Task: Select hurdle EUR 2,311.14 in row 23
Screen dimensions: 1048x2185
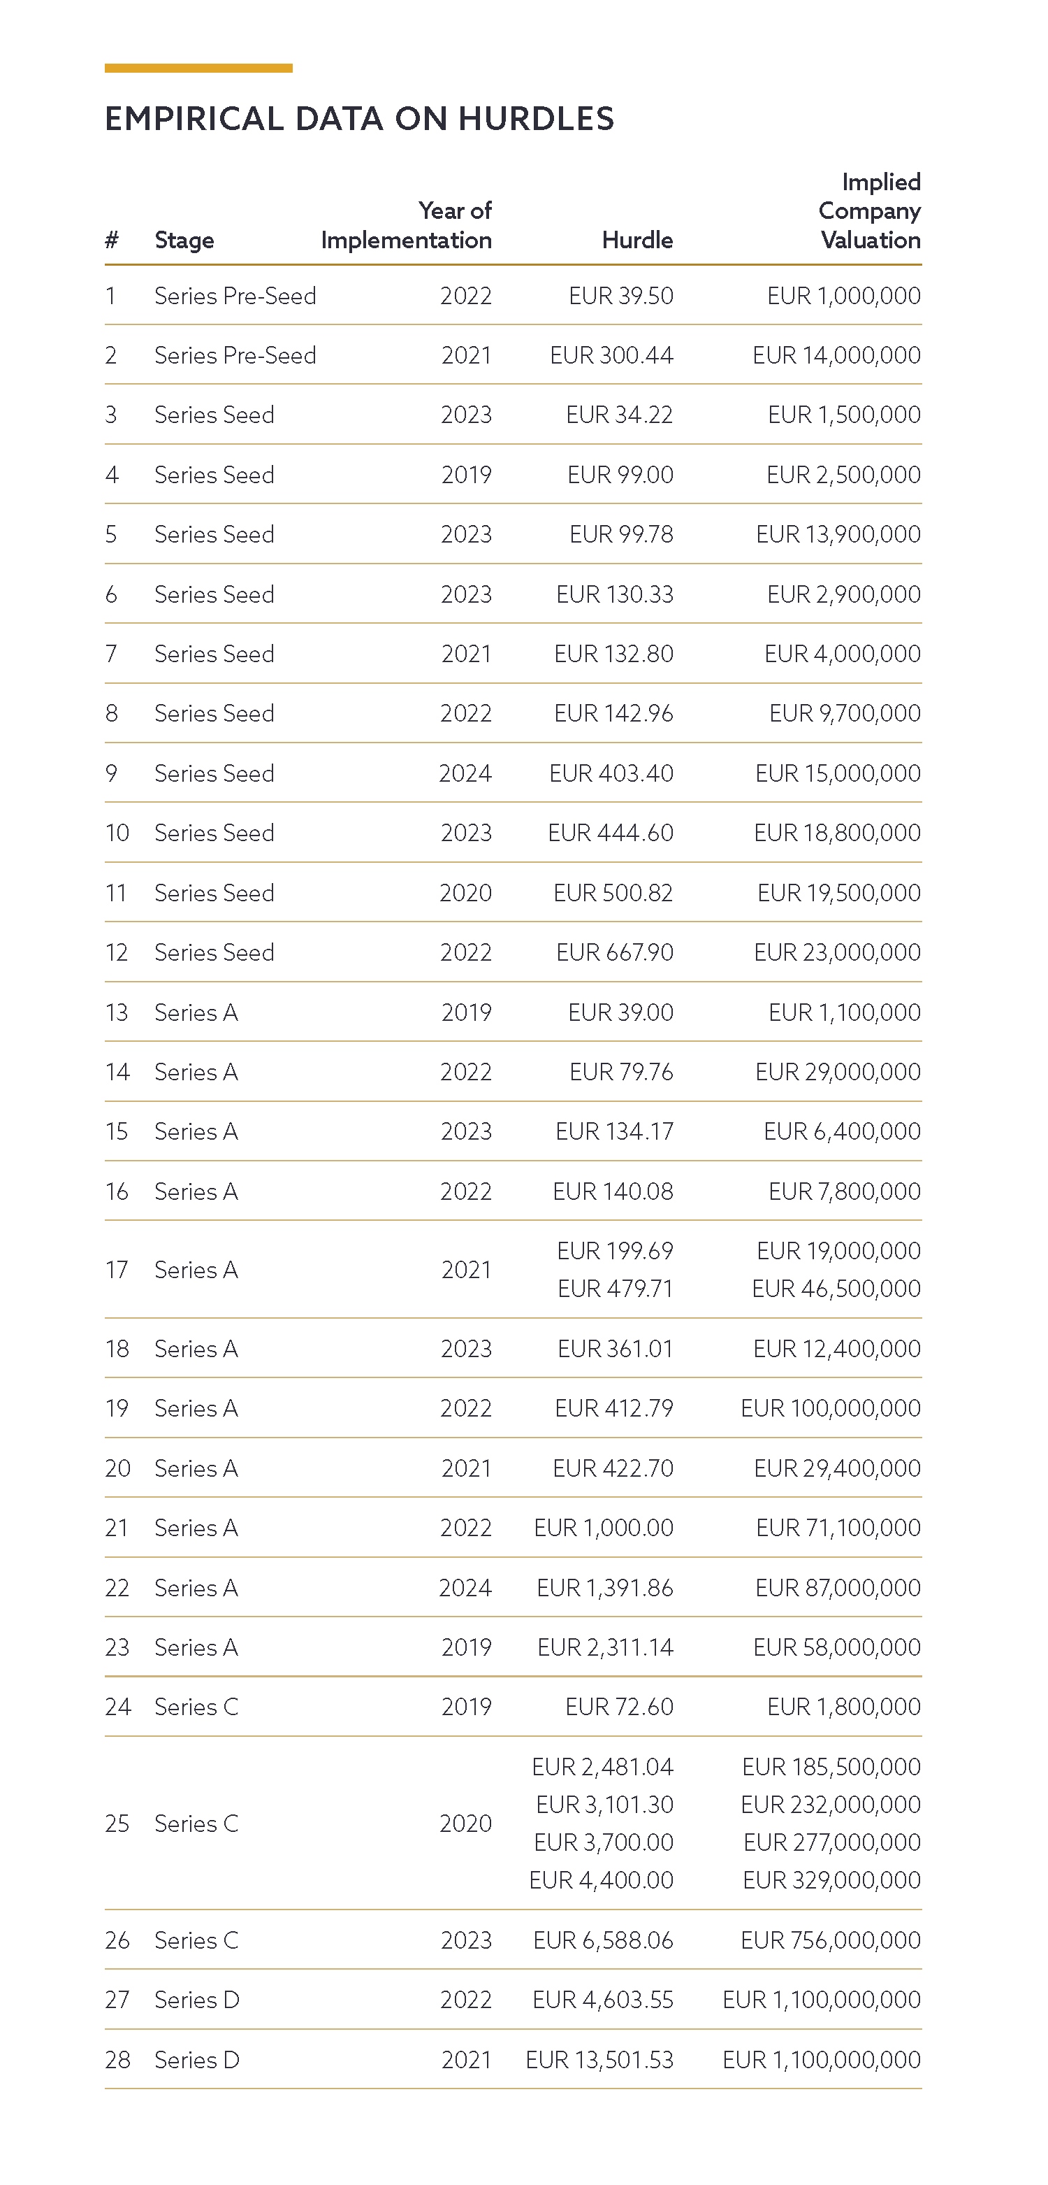Action: [x=604, y=1647]
